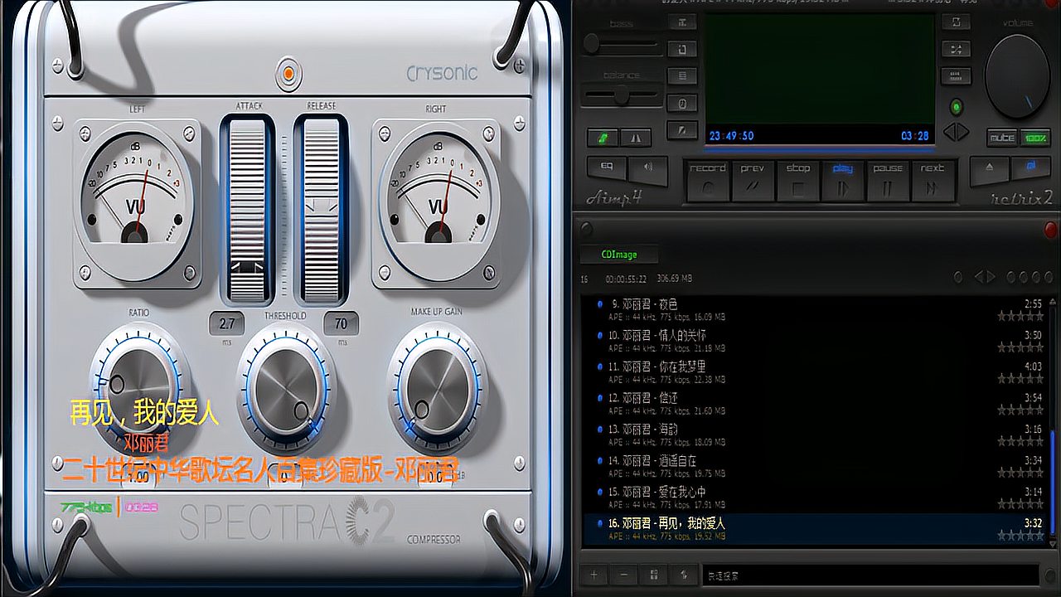1061x597 pixels.
Task: Click the pen-shaped icon left of display
Action: coord(682,131)
